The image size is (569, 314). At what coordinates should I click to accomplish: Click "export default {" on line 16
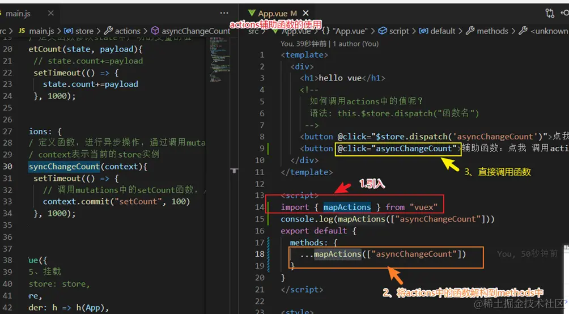pyautogui.click(x=319, y=231)
